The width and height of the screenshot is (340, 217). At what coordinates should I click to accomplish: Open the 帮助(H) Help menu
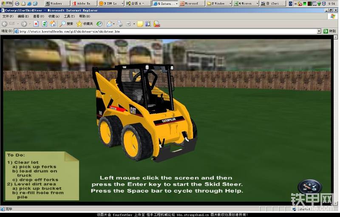85,16
